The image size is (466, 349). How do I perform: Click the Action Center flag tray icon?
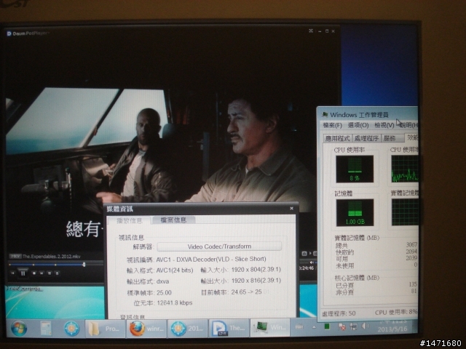pos(342,327)
